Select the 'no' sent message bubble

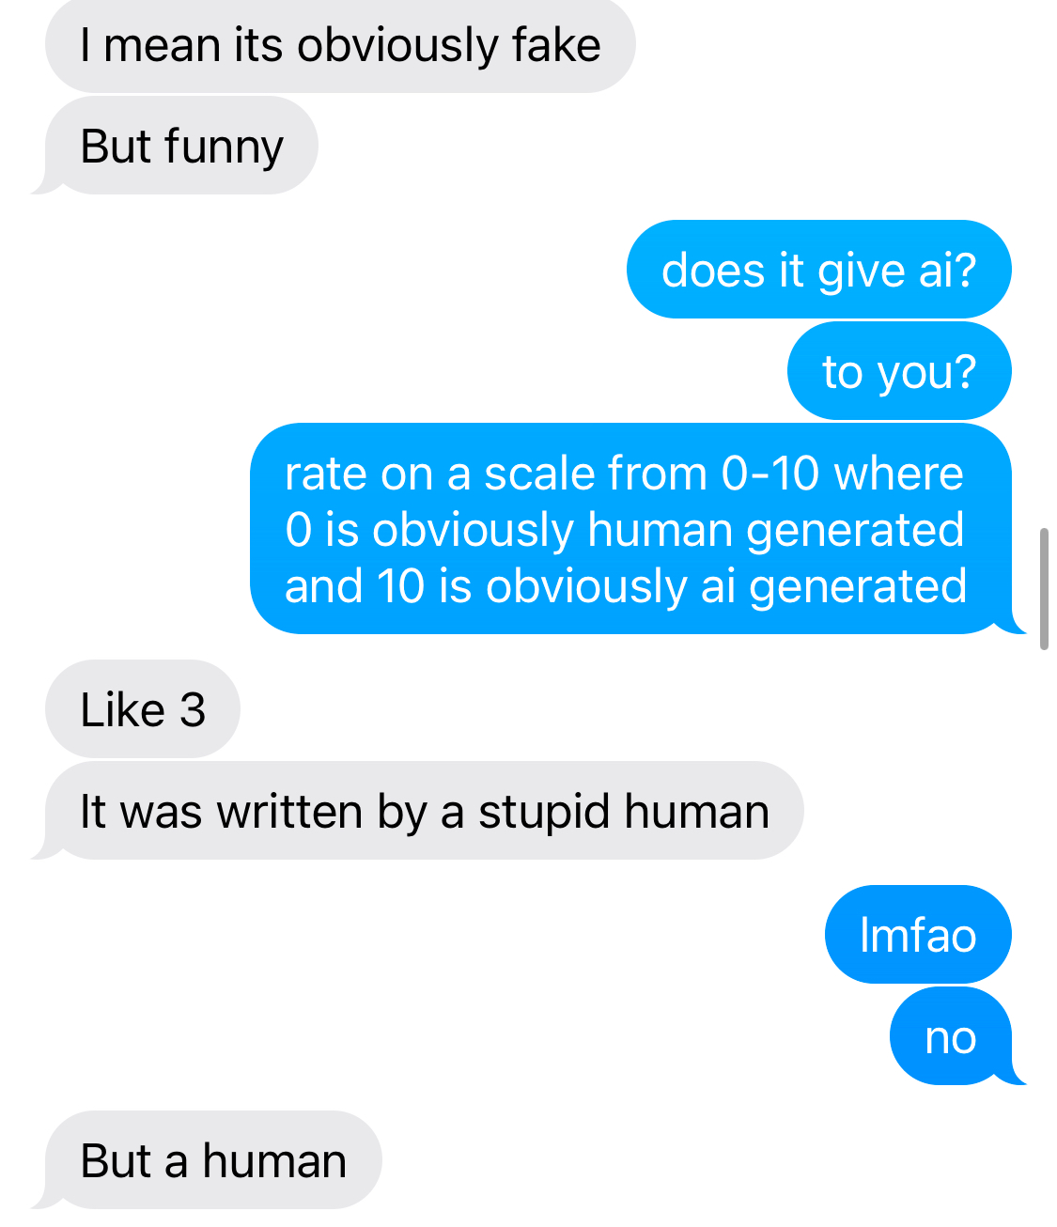[951, 1036]
